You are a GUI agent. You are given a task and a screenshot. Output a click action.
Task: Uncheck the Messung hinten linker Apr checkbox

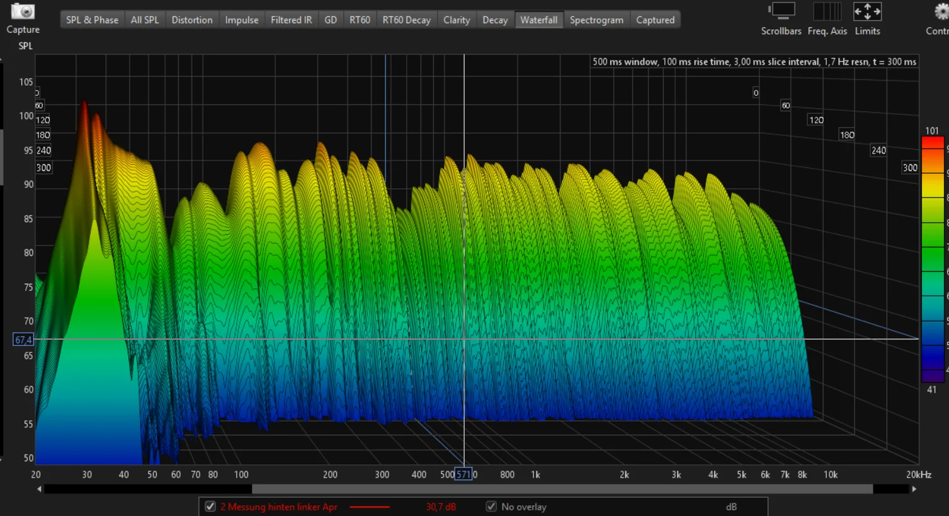(x=210, y=507)
